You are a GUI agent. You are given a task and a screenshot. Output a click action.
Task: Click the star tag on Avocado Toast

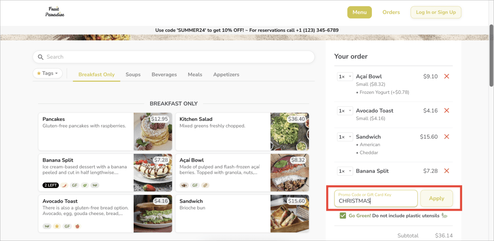click(57, 226)
